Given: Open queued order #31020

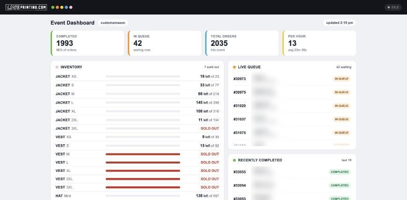Looking at the screenshot, I should coord(292,106).
